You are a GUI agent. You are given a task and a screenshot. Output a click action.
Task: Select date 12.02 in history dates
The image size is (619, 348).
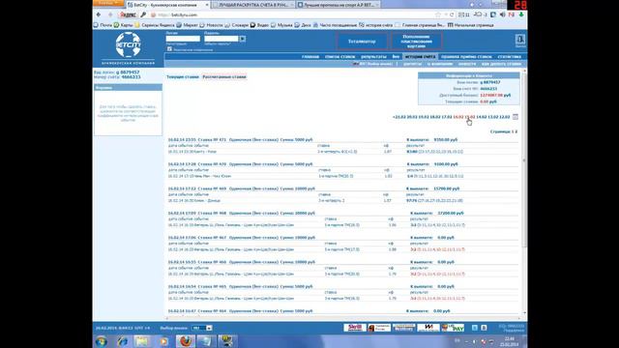tap(505, 117)
